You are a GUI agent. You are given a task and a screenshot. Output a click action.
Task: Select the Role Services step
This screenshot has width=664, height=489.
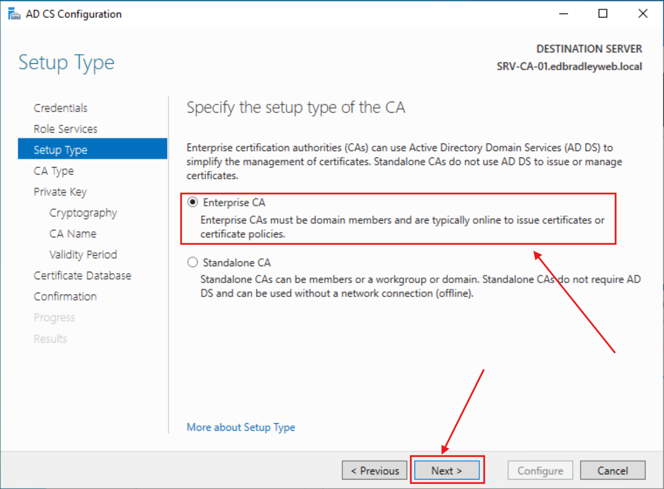pyautogui.click(x=66, y=129)
